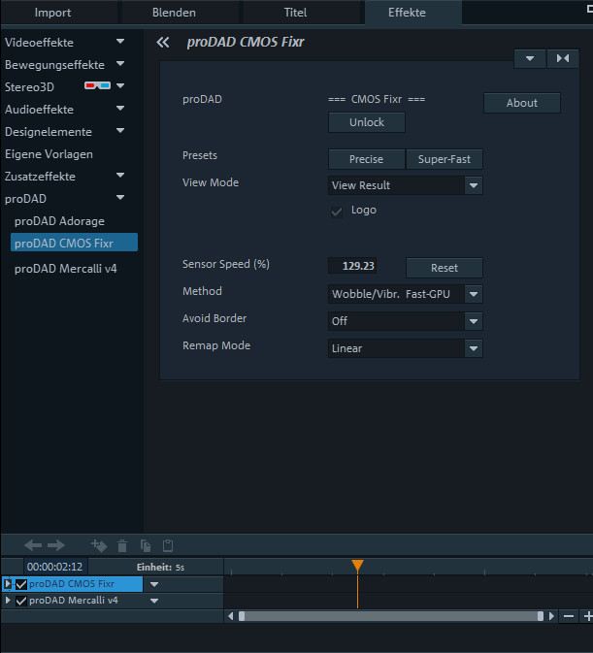Viewport: 593px width, 653px height.
Task: Select proDAD Adorage in the list
Action: tap(59, 221)
